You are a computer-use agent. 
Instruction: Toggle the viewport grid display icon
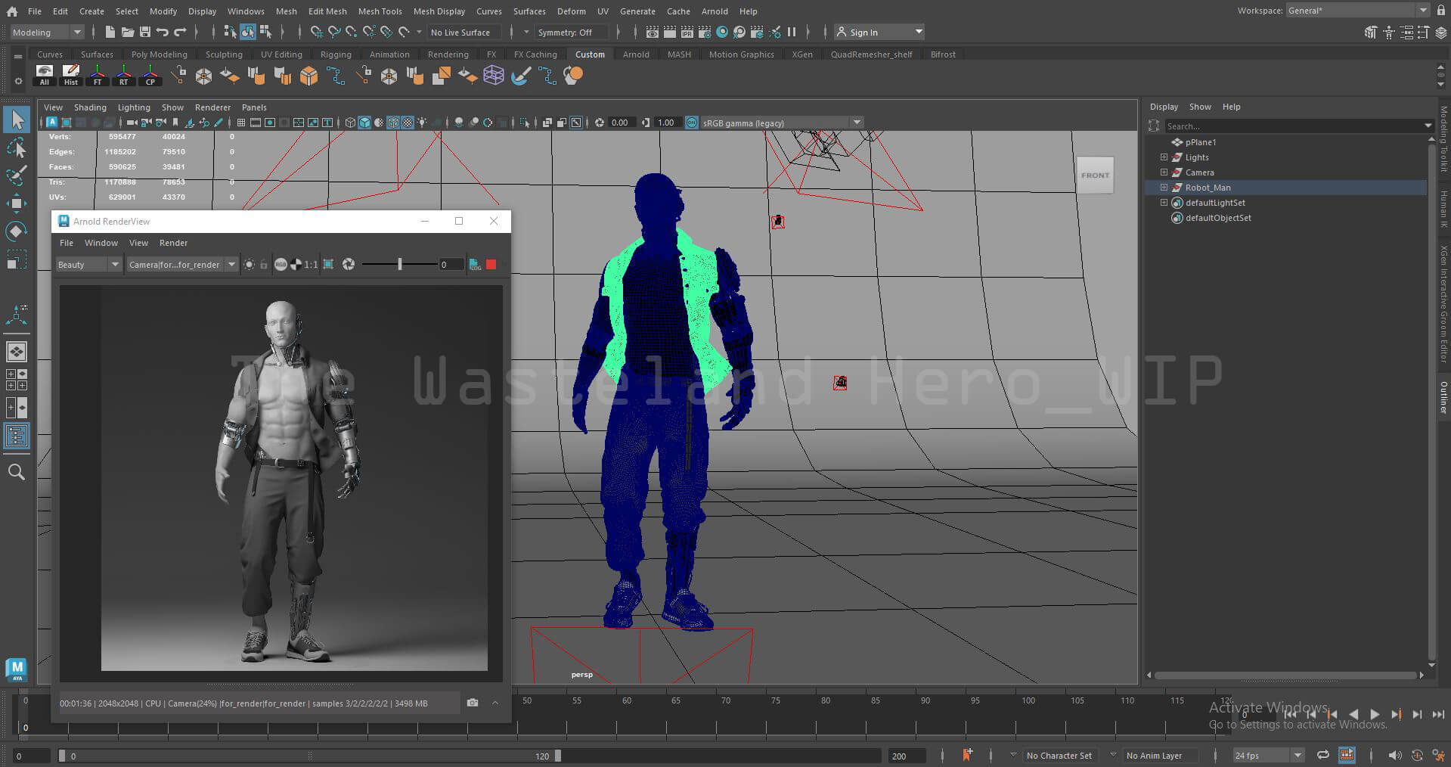[x=241, y=123]
